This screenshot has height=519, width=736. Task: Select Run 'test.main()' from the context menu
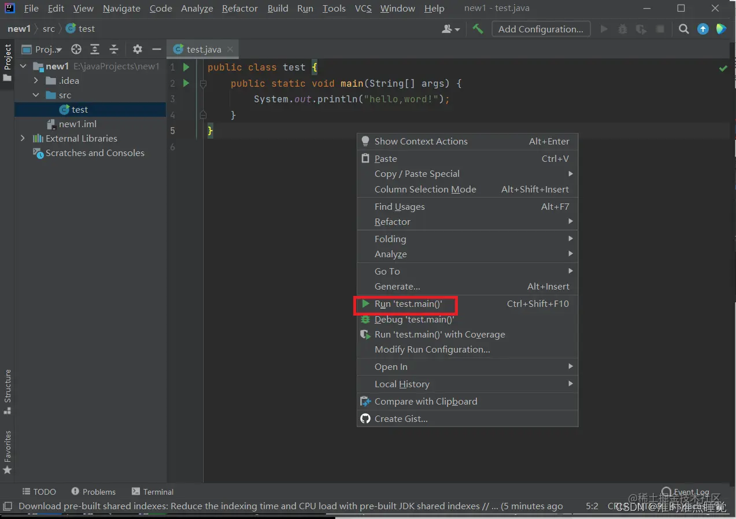click(468, 304)
